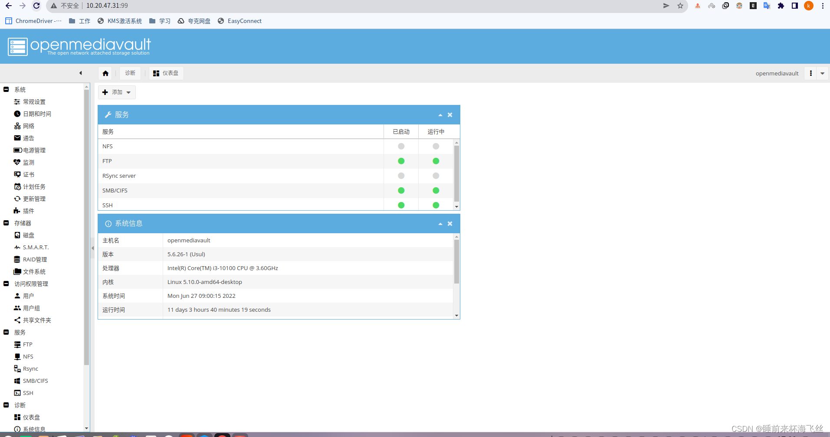Click the dashboard icon for sidebar 仪表盘

(17, 417)
